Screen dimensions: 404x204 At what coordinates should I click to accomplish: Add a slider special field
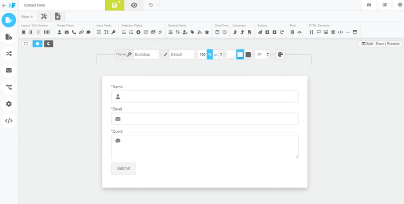[x=171, y=32]
